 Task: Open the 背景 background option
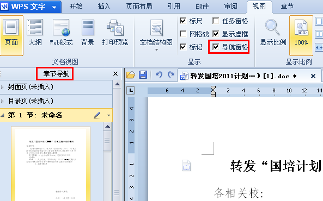click(88, 32)
